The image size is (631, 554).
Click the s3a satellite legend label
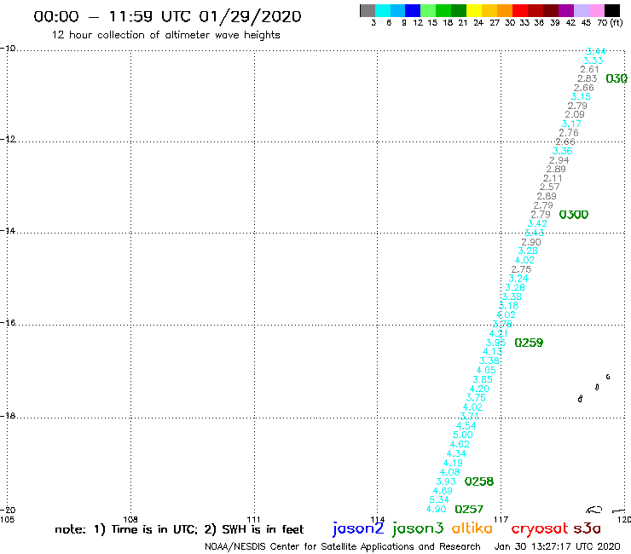tap(587, 528)
